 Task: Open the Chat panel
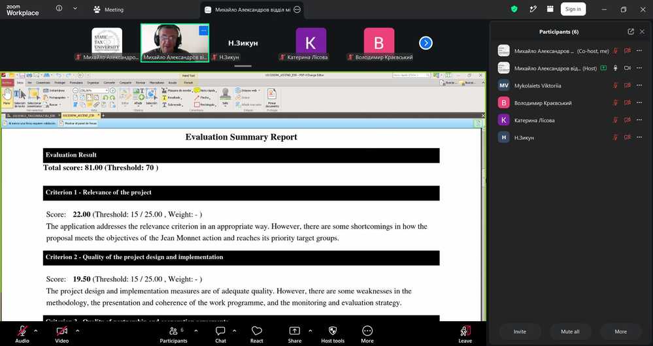coord(220,334)
